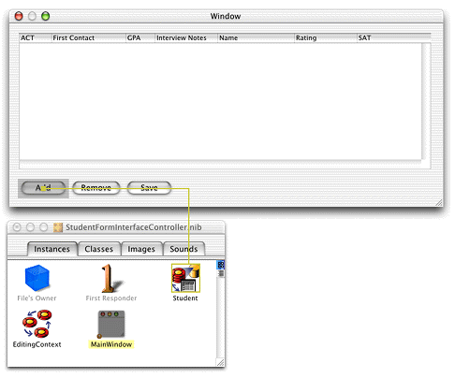This screenshot has height=378, width=455.
Task: Click the Student label text
Action: pyautogui.click(x=185, y=298)
